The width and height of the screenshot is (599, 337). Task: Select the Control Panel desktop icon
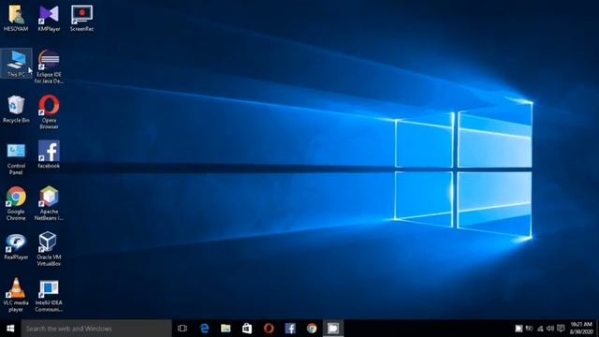16,158
